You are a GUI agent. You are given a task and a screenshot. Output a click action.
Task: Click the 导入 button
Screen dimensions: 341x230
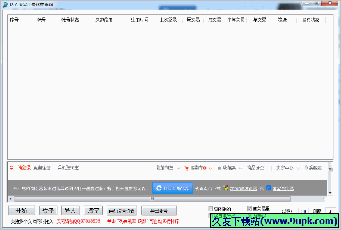[x=70, y=210]
